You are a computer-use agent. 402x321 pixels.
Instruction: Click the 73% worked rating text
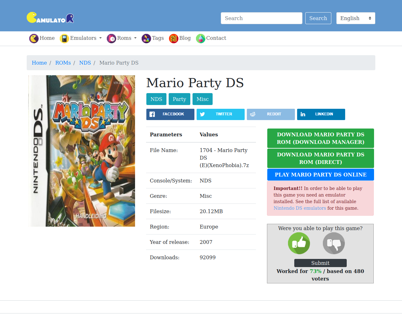[x=316, y=271]
